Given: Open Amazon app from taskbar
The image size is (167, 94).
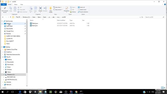Looking at the screenshot, I should click(35, 92).
